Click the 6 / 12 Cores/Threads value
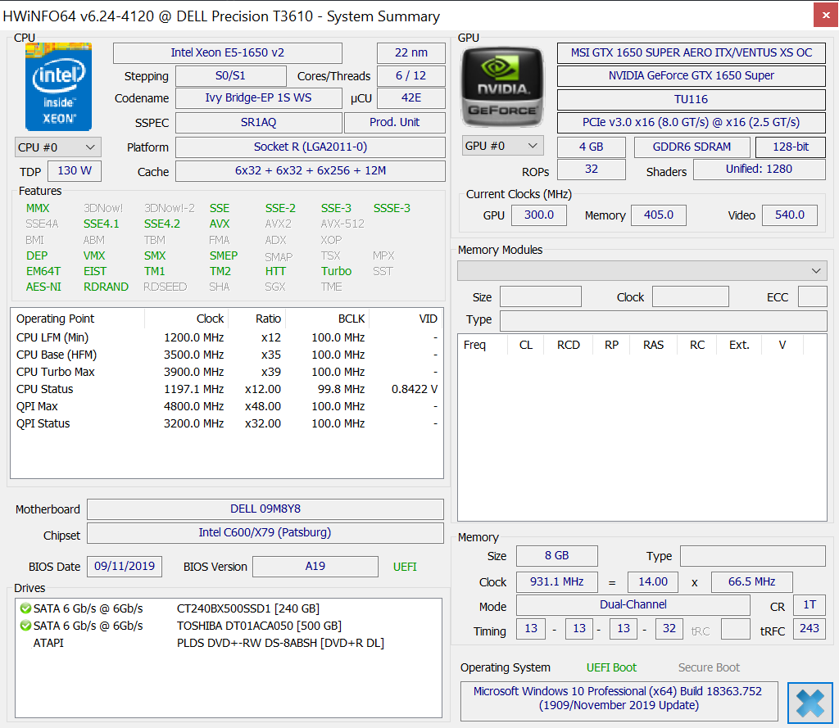 (x=411, y=76)
